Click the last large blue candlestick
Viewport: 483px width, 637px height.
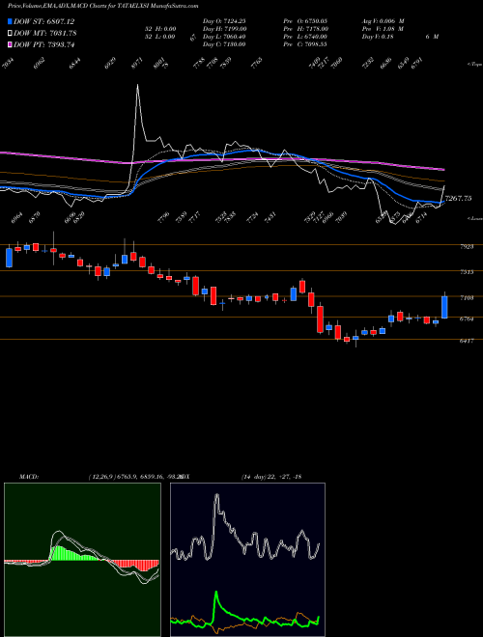tap(444, 307)
